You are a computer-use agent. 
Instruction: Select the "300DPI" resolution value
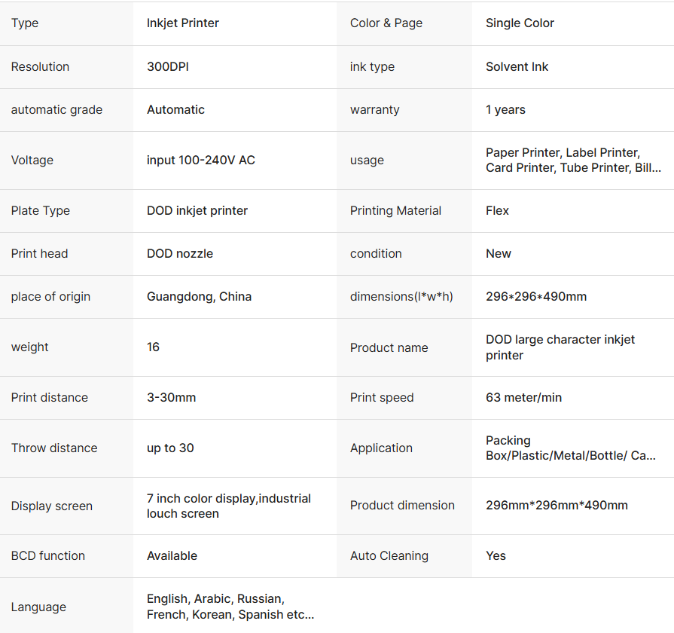(168, 66)
